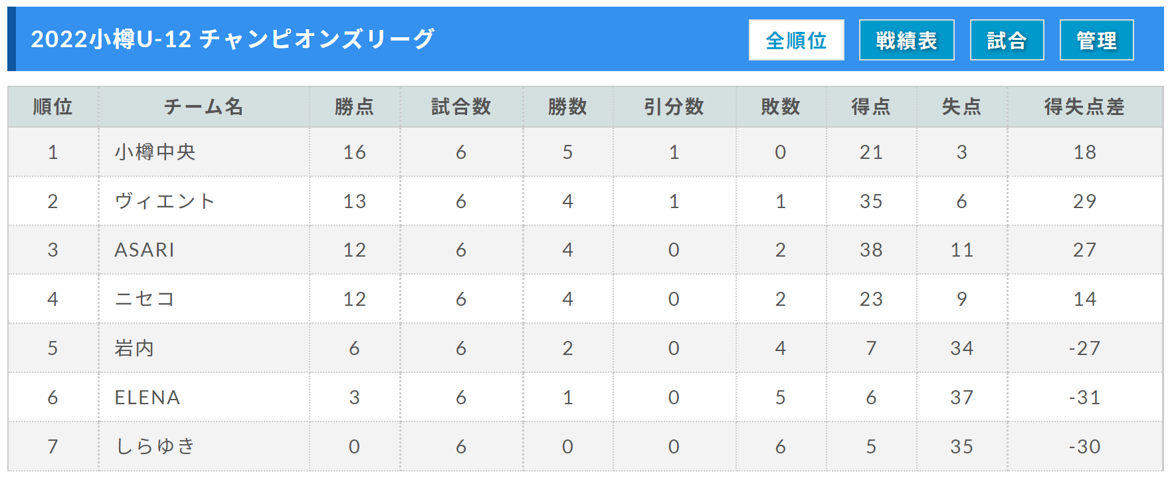Click the 失点 column header

pos(961,106)
